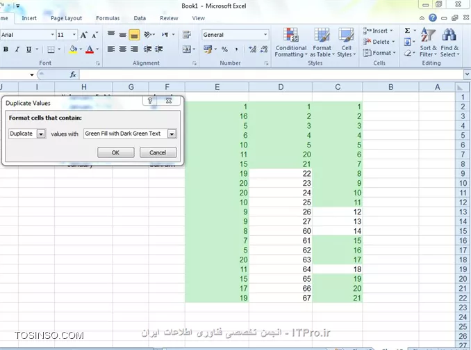Apply the red Font Color
Image resolution: width=471 pixels, height=350 pixels.
(x=90, y=49)
